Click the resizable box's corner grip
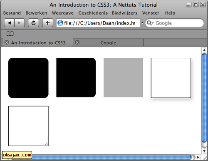The height and width of the screenshot is (161, 208). click(47, 144)
